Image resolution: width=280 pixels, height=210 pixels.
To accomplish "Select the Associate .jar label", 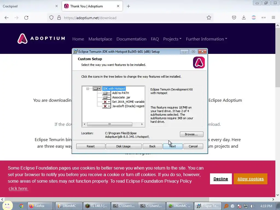I will pyautogui.click(x=121, y=98).
